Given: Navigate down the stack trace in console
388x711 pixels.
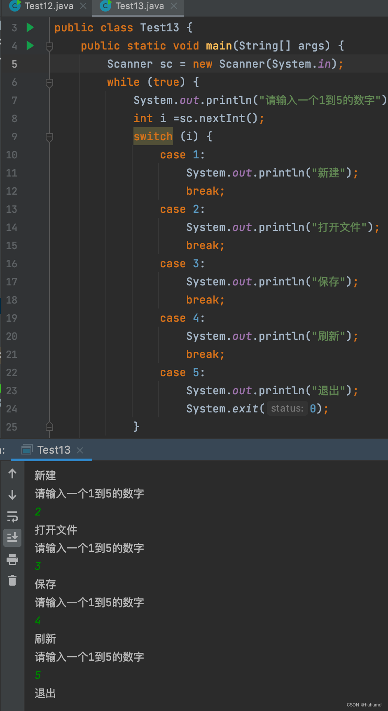Looking at the screenshot, I should 12,494.
